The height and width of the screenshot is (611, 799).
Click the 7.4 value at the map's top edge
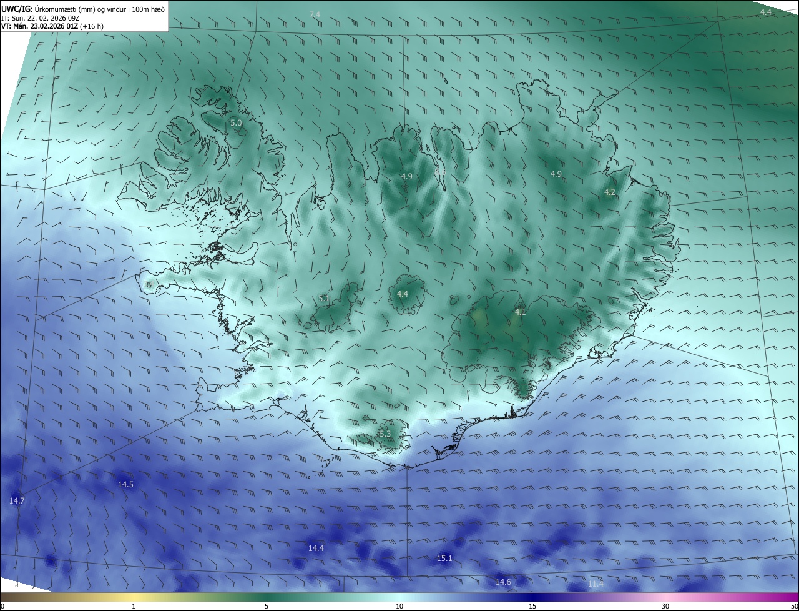tap(315, 14)
